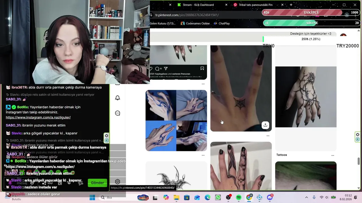
Task: Expand hidden system tray icons chevron
Action: [x=307, y=198]
